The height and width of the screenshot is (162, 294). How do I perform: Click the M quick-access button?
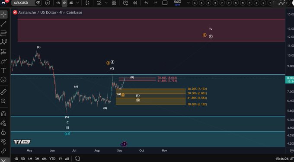pos(243,3)
